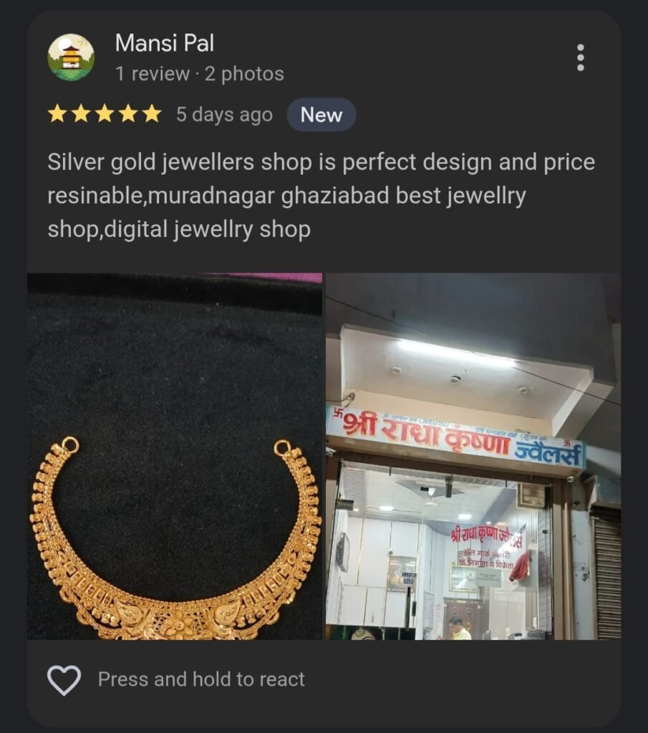Open the three-dot more options menu
The width and height of the screenshot is (648, 733).
tap(580, 58)
